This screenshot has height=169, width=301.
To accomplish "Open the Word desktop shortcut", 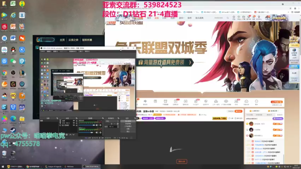I will click(13, 38).
